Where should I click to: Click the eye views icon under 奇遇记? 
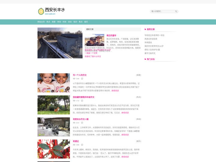point(74,145)
